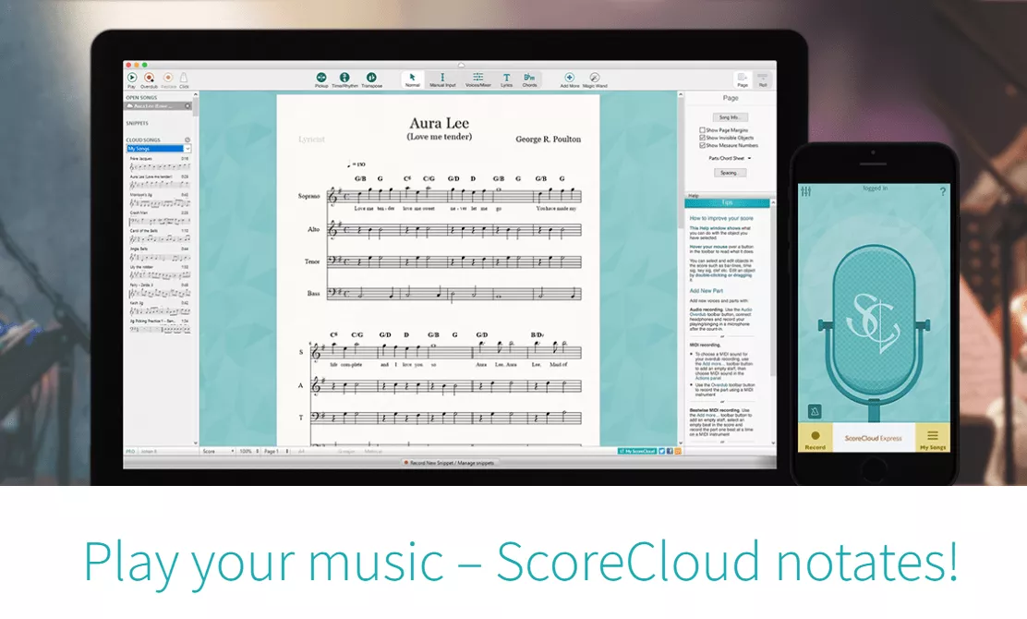The height and width of the screenshot is (619, 1027).
Task: Click the Bass staff label
Action: click(x=314, y=294)
